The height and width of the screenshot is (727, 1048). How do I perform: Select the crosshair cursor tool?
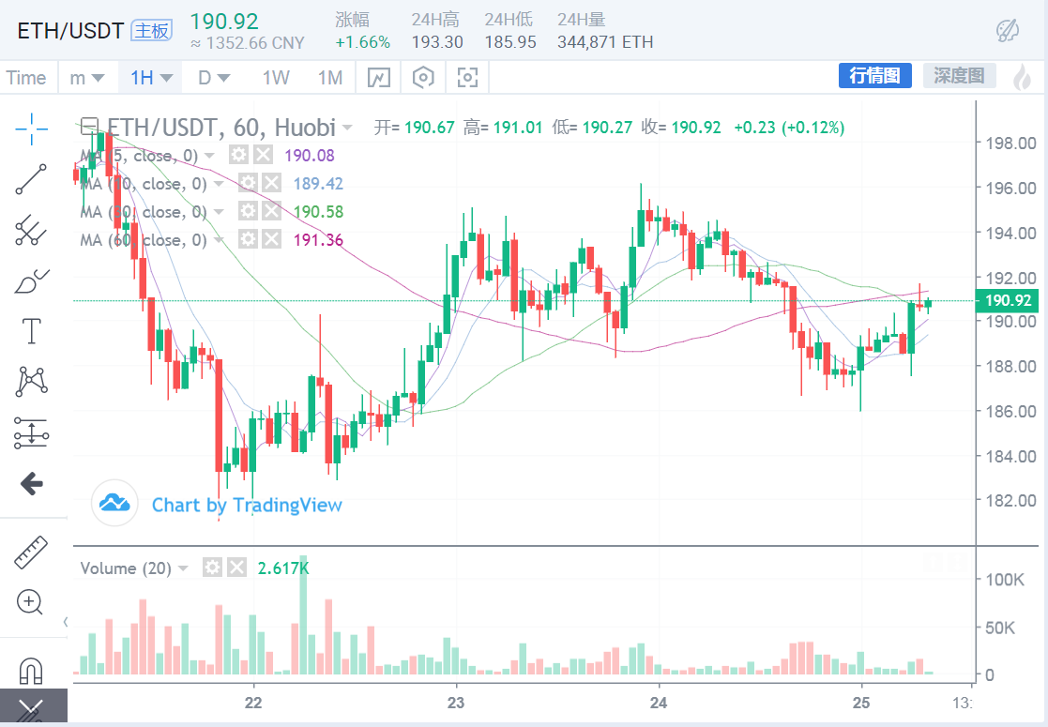click(31, 129)
